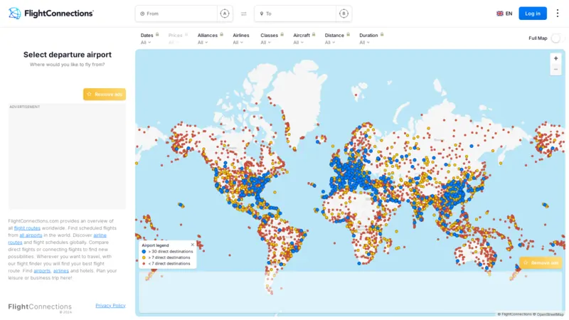Zoom out on the map

555,69
